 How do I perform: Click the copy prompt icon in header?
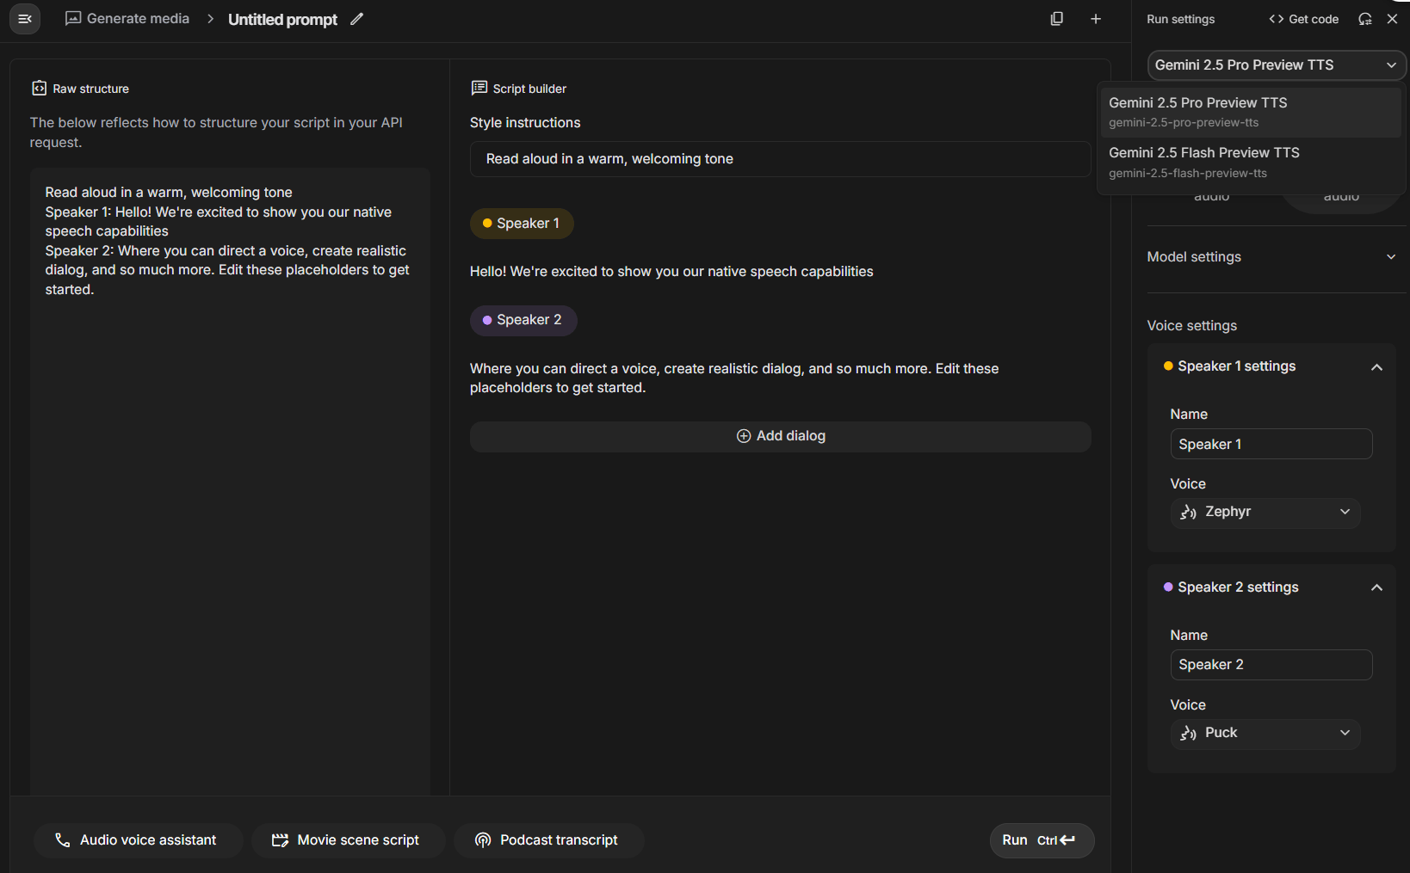click(x=1057, y=19)
